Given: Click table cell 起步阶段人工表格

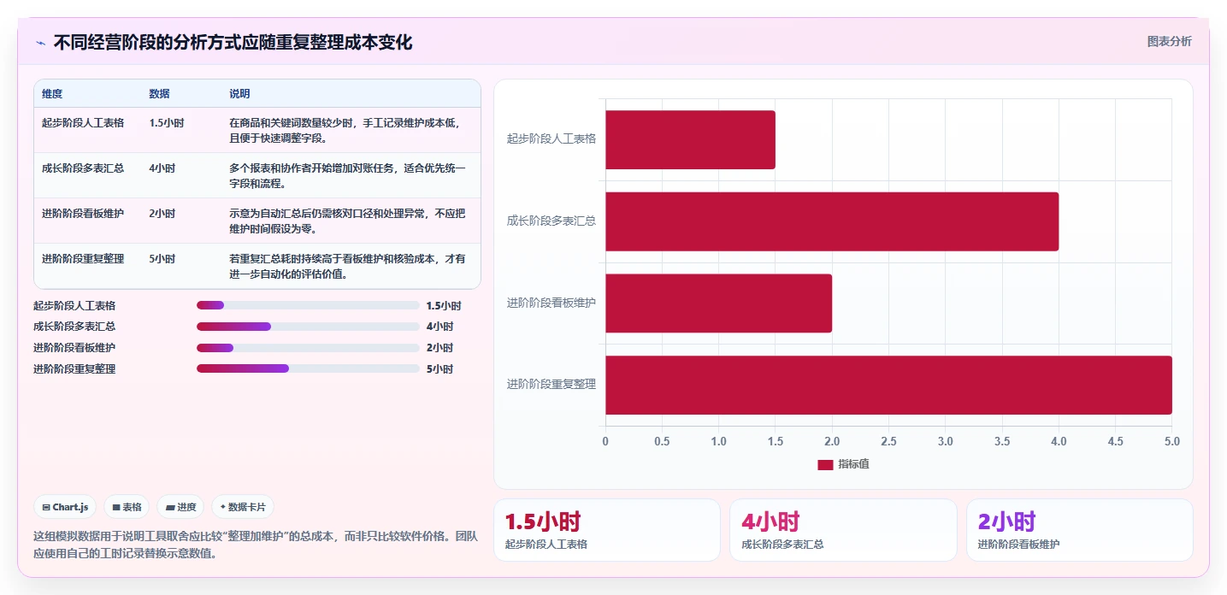Looking at the screenshot, I should [83, 123].
